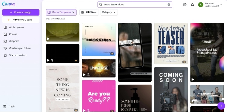Click the 20,000 templates count text
Image resolution: width=227 pixels, height=112 pixels.
(x=55, y=19)
